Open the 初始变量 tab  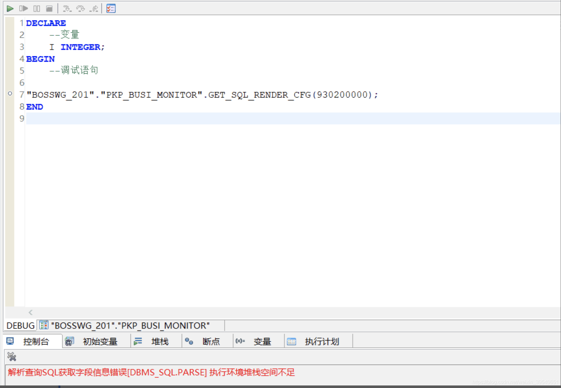(97, 342)
